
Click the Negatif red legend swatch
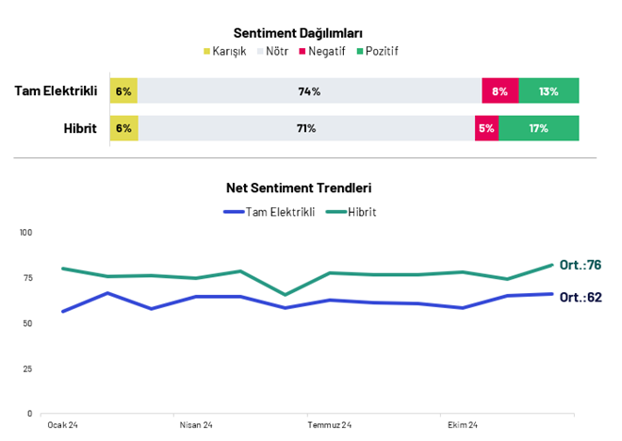coord(303,51)
